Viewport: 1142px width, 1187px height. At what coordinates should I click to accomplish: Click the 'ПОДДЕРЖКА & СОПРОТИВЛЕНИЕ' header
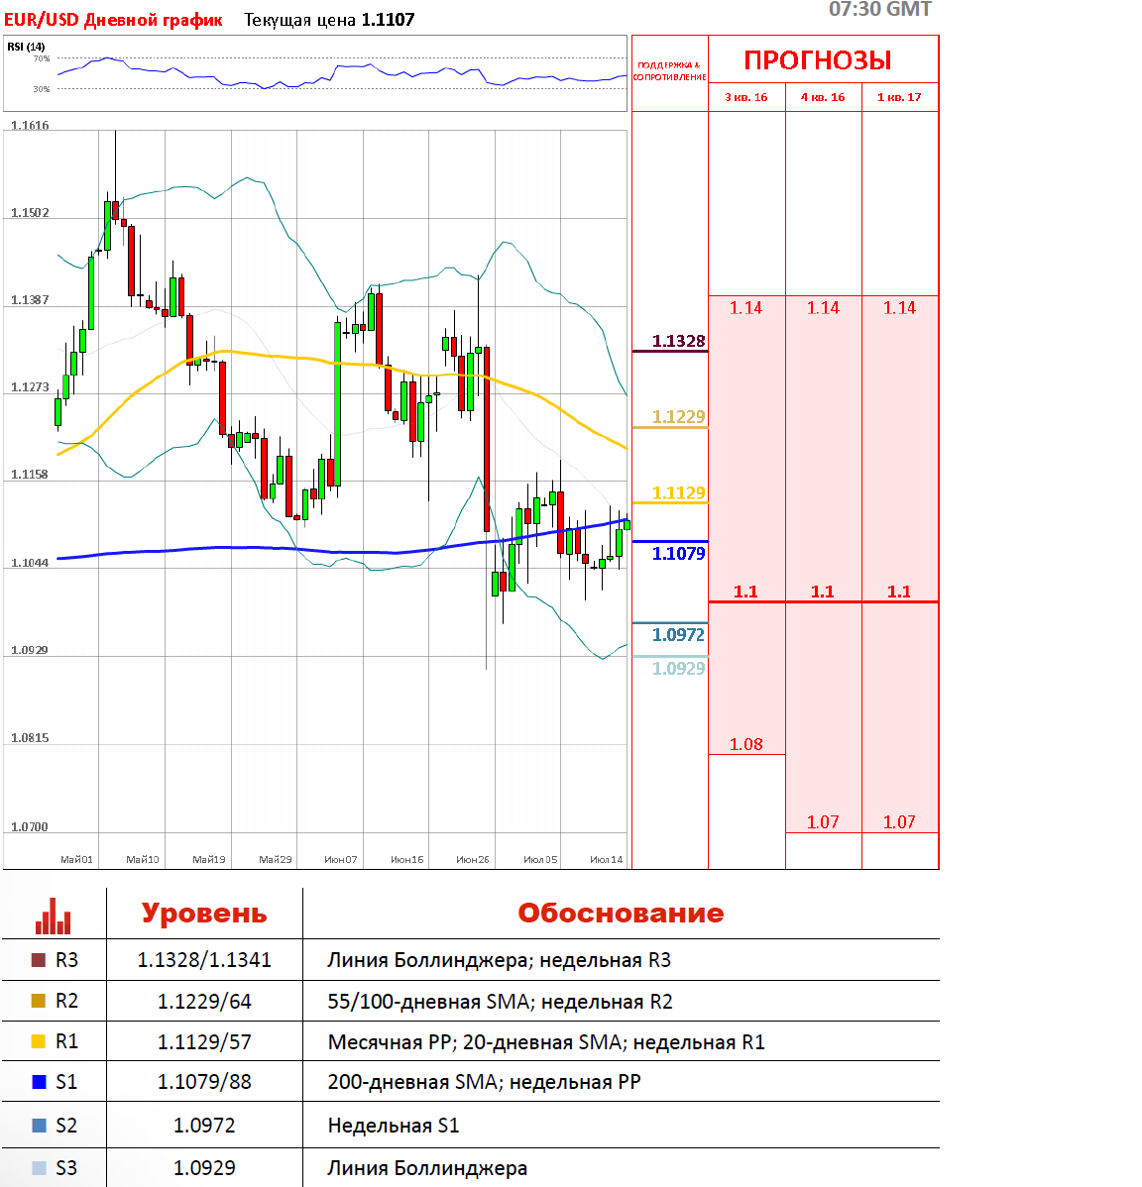tap(670, 71)
